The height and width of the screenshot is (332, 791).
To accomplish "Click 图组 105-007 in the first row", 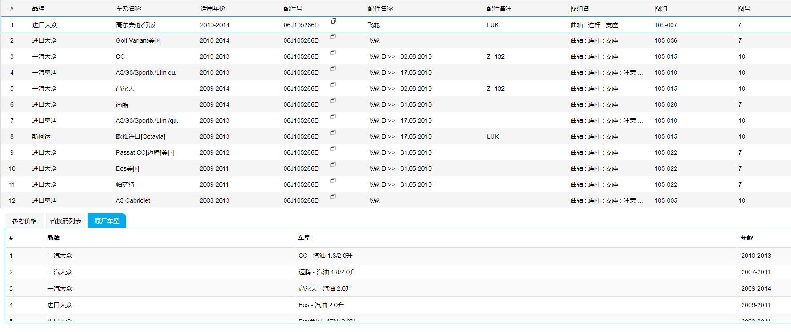I will [x=665, y=25].
